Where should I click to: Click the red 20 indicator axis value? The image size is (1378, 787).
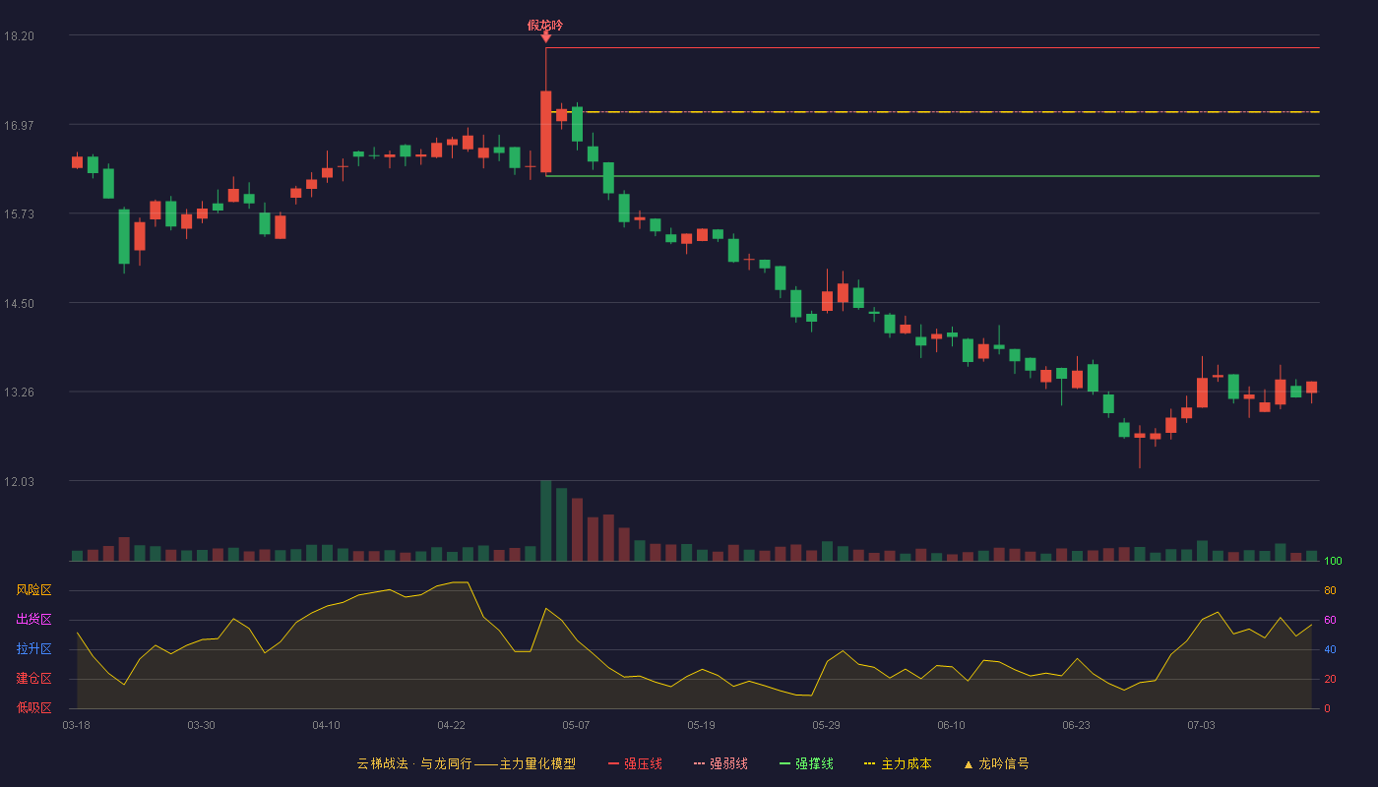point(1330,679)
